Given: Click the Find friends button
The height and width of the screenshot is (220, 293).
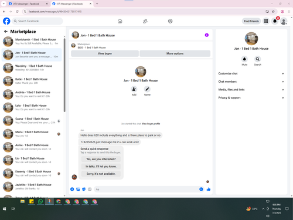Looking at the screenshot, I should pyautogui.click(x=251, y=21).
